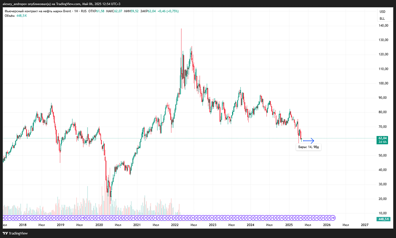Click the publication header by alexey_andropov
This screenshot has height=238, width=396.
click(x=61, y=4)
